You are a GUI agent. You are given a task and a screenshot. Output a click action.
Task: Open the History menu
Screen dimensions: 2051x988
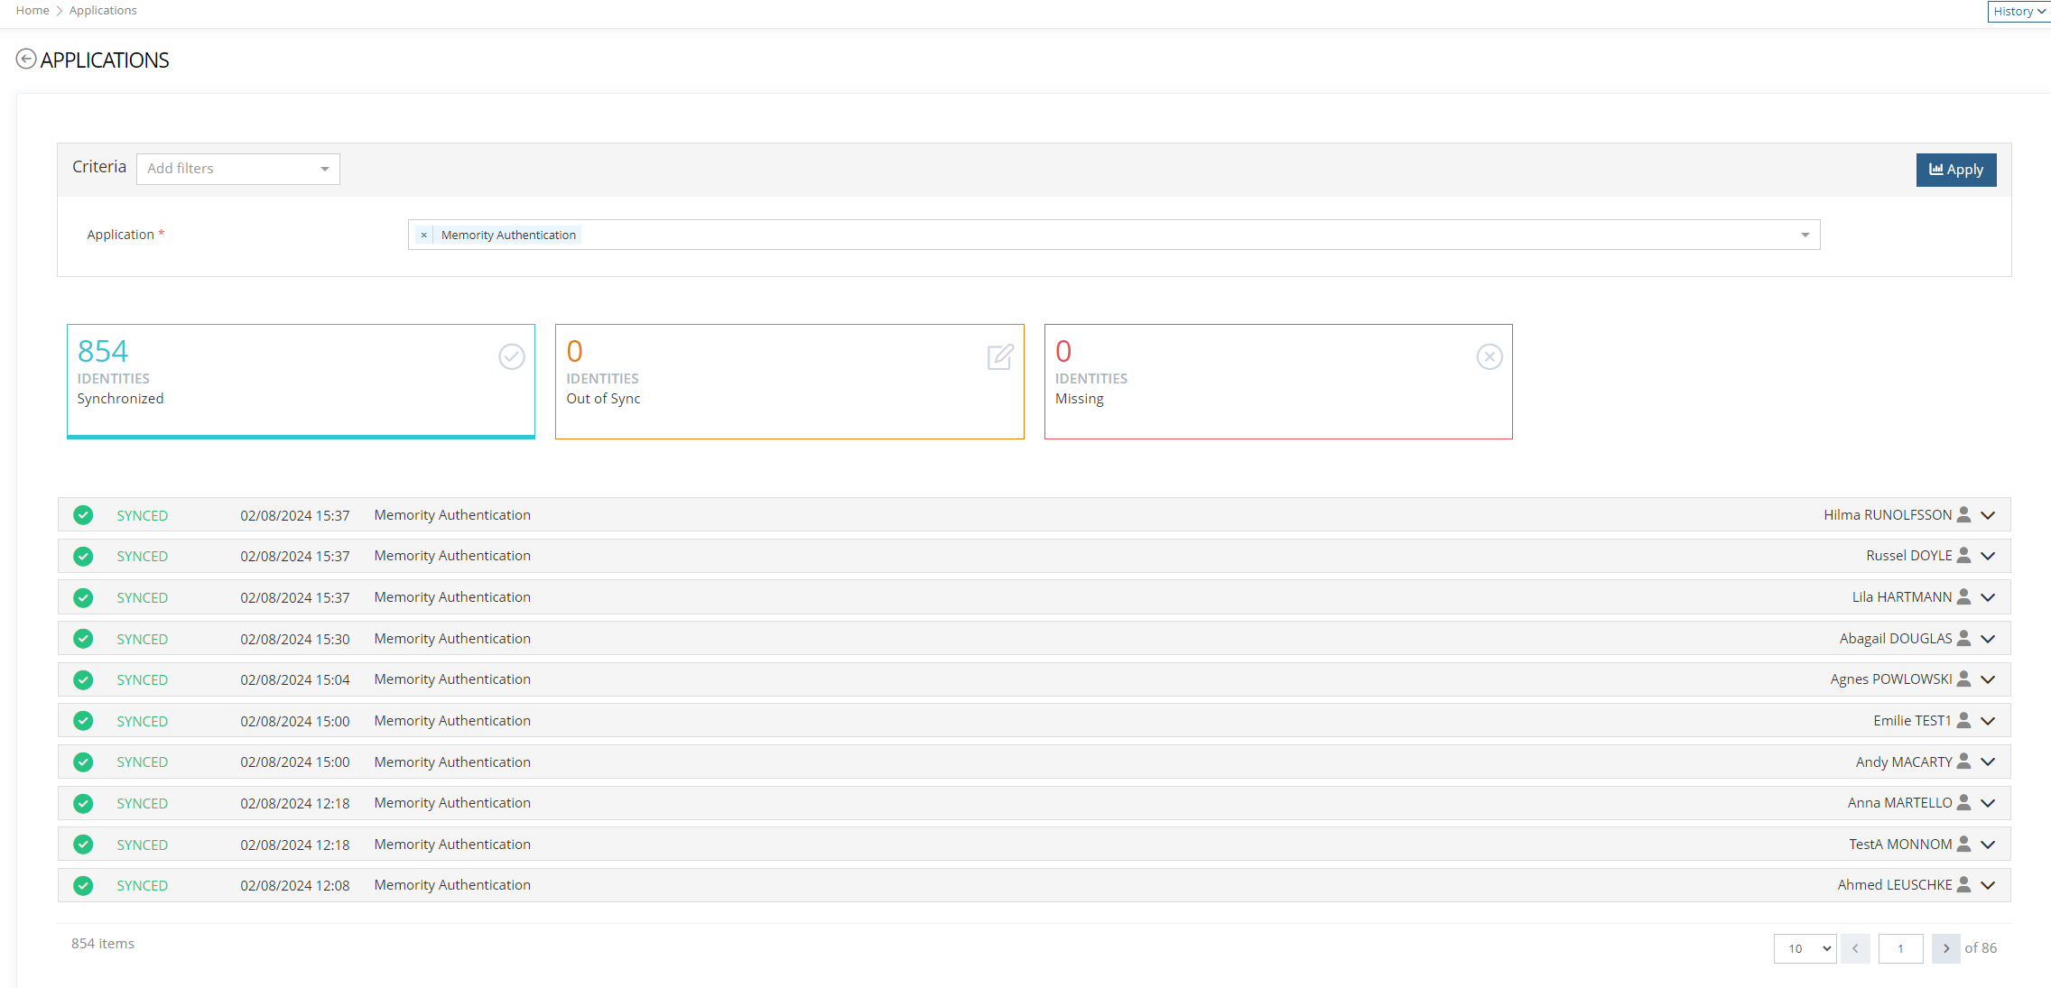click(2019, 11)
